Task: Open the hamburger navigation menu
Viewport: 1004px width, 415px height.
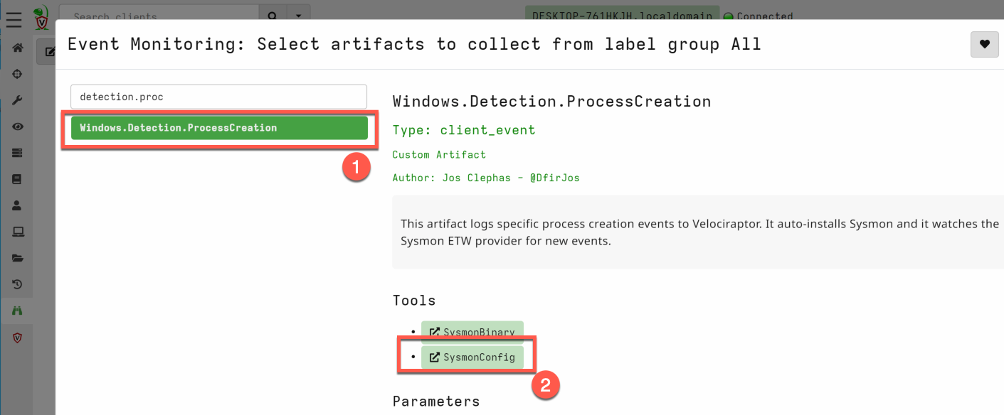Action: [14, 18]
